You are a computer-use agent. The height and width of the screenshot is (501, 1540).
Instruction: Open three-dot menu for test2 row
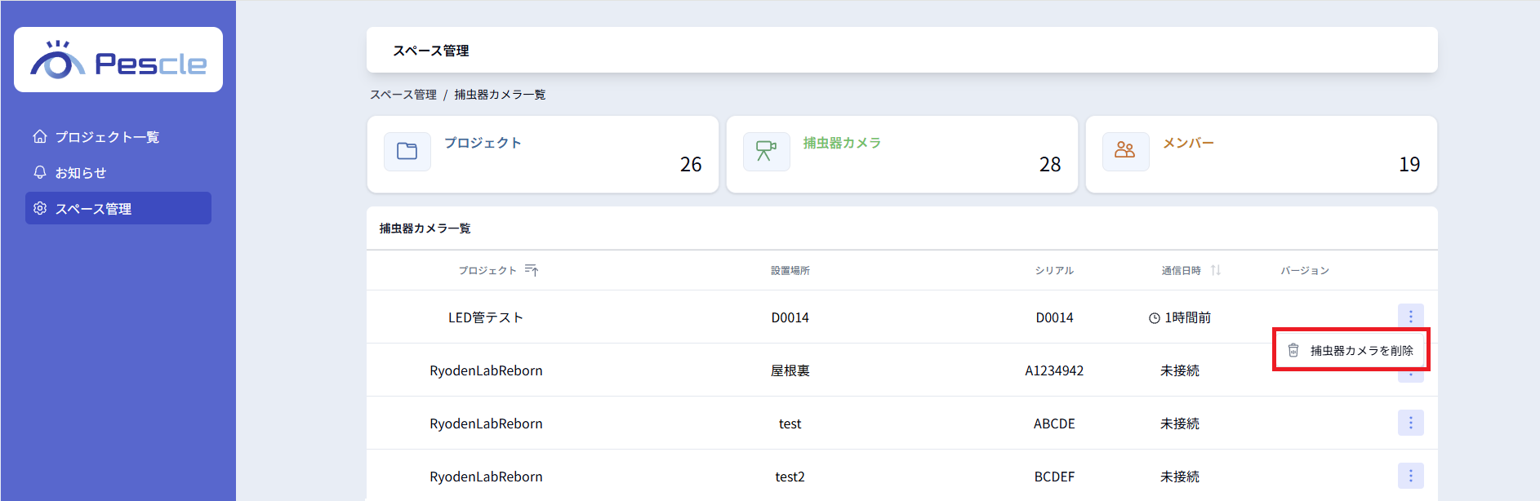[1410, 476]
